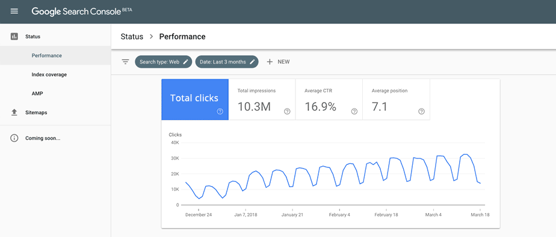Click Status in the breadcrumb
The image size is (556, 237).
132,37
